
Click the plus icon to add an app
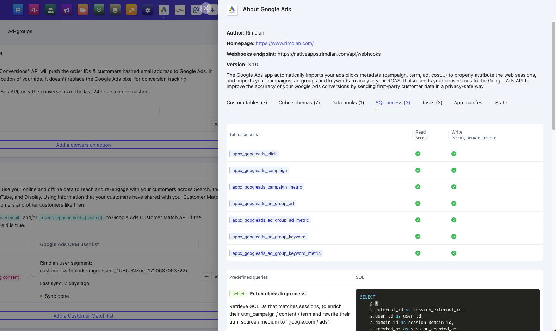(213, 10)
